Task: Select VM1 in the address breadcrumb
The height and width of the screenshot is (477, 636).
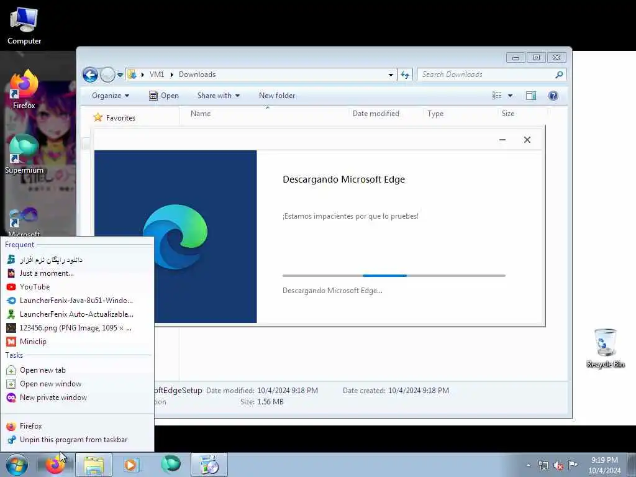Action: (x=157, y=75)
